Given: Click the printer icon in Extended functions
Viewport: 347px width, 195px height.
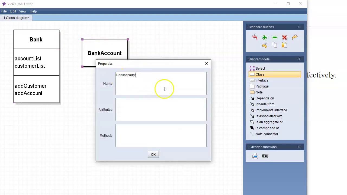Looking at the screenshot, I should coord(255,156).
